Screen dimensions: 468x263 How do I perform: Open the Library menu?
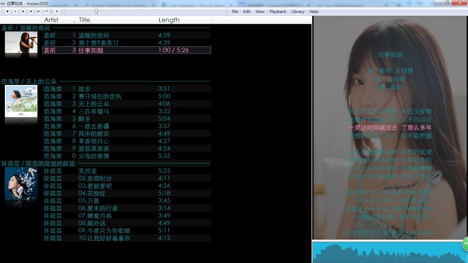click(298, 11)
